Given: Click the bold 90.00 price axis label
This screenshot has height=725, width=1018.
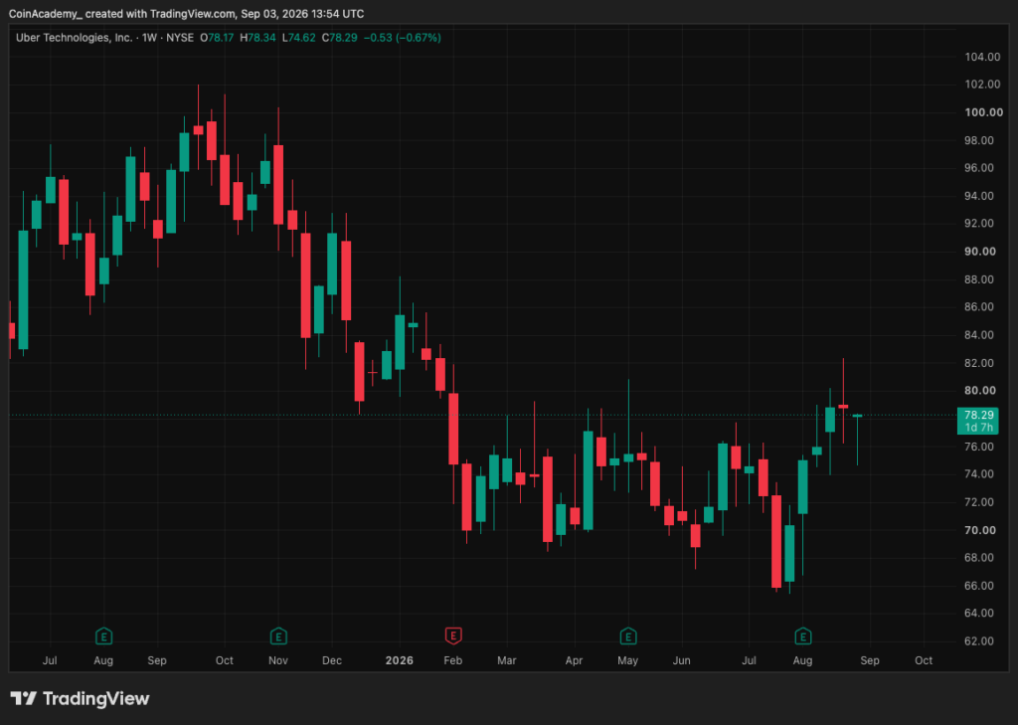Looking at the screenshot, I should click(980, 252).
